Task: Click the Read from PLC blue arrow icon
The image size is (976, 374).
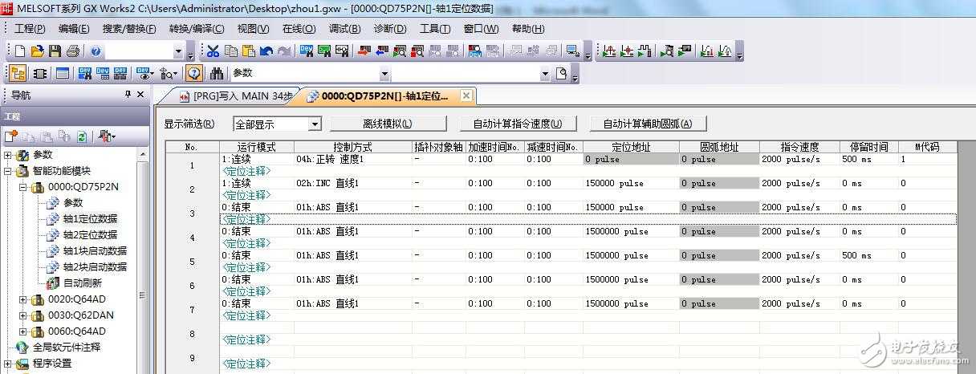Action: pyautogui.click(x=381, y=51)
